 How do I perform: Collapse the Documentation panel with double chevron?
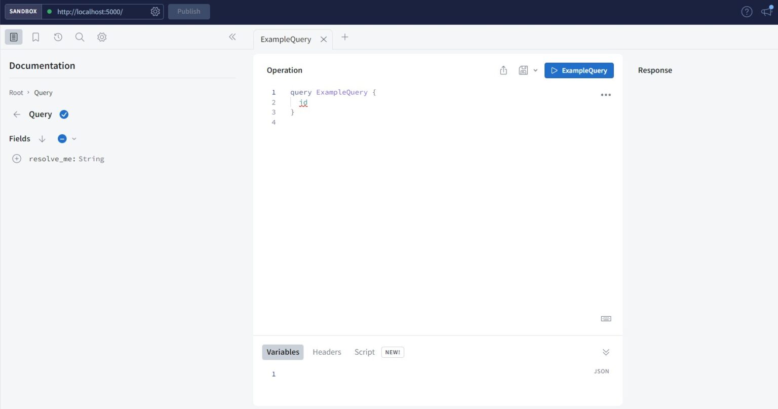coord(232,36)
